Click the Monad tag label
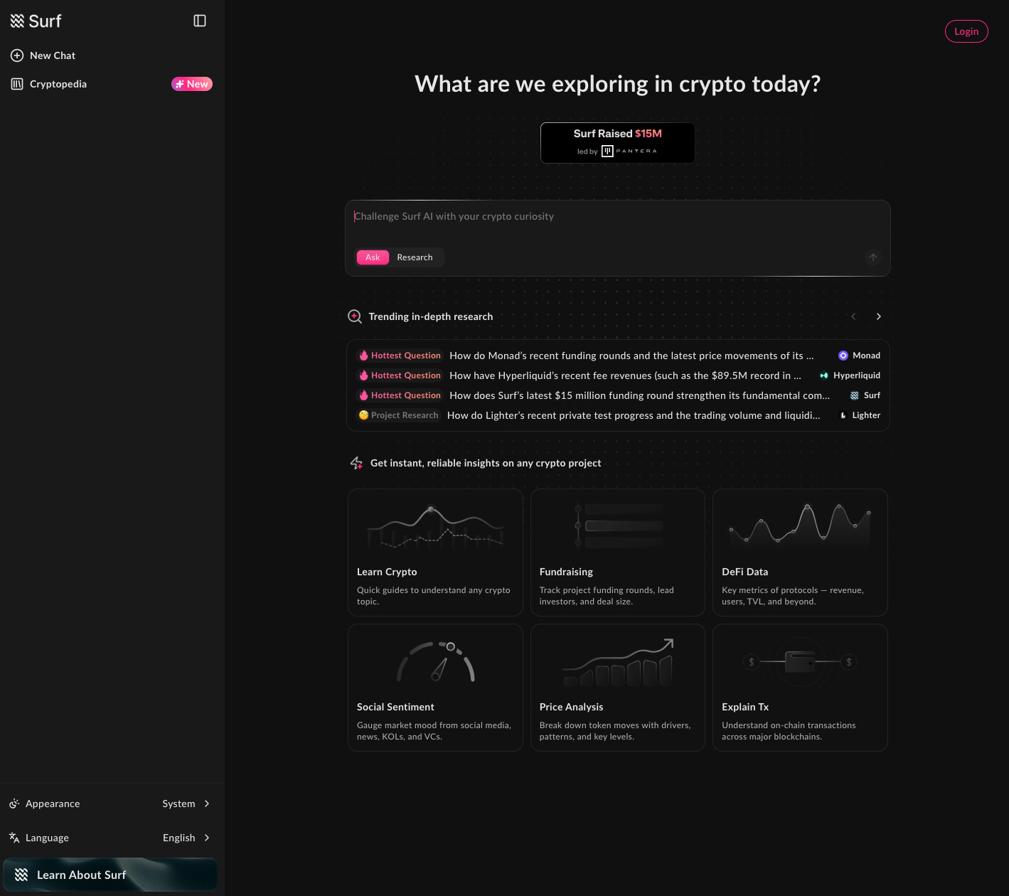 (866, 356)
